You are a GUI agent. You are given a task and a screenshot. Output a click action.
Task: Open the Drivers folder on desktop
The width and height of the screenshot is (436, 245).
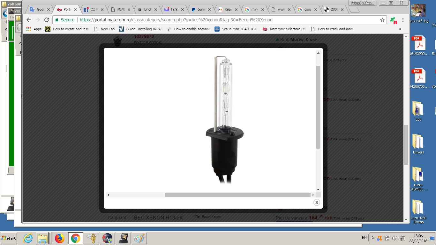pyautogui.click(x=418, y=144)
